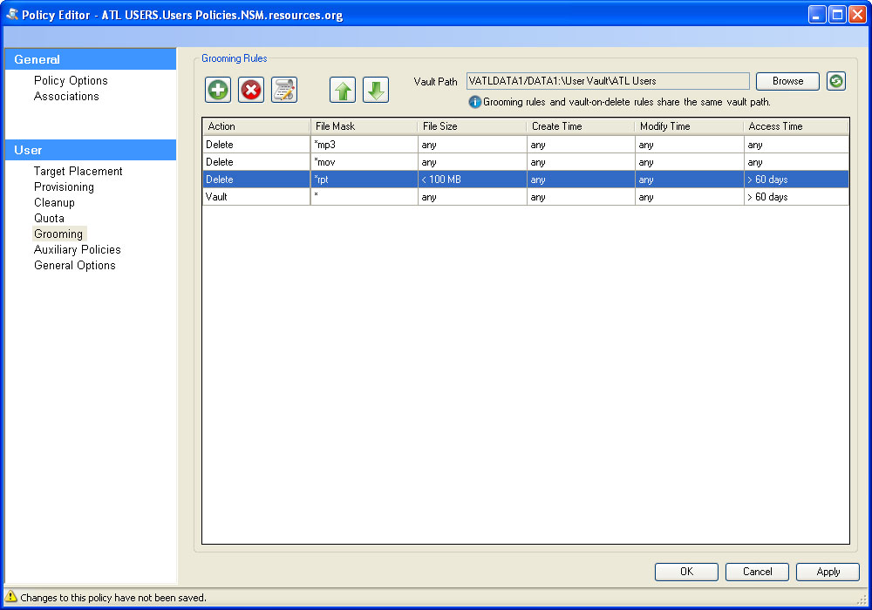
Task: Click the blue info icon below Vault Path
Action: (x=474, y=102)
